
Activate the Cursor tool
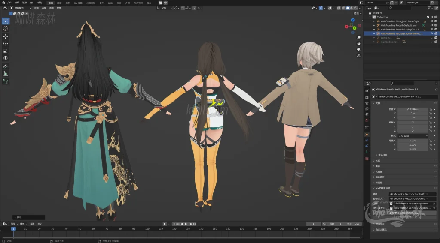click(5, 28)
